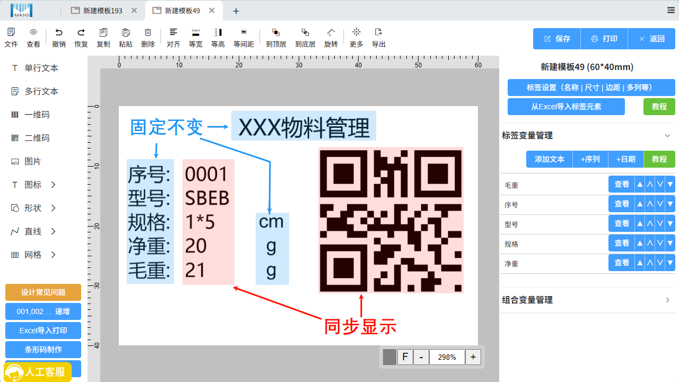The height and width of the screenshot is (382, 679).
Task: Click the 查看 eye icon in the toolbar
Action: (x=33, y=32)
